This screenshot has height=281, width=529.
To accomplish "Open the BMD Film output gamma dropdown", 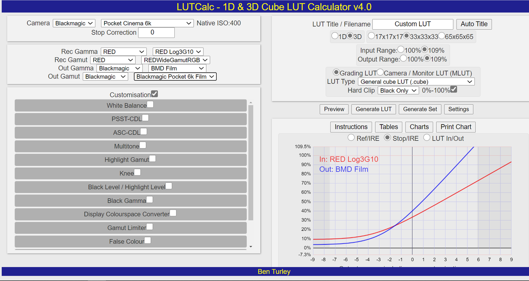I will click(x=177, y=68).
